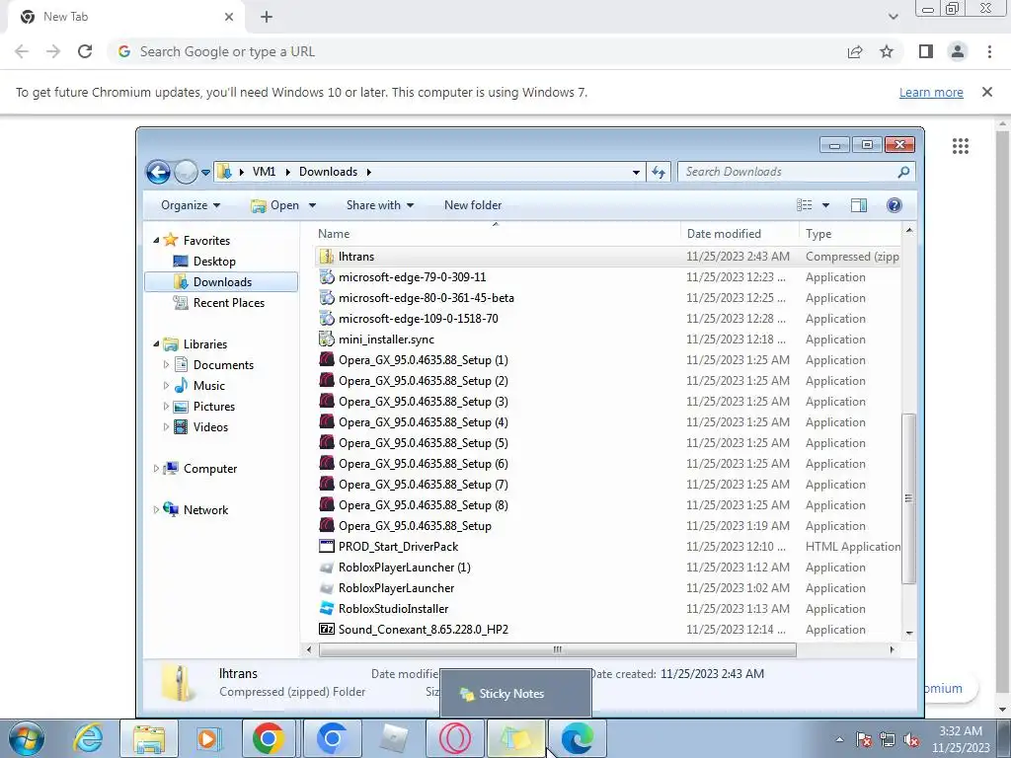The height and width of the screenshot is (758, 1011).
Task: Select mini_installer.sync file icon
Action: tap(327, 340)
